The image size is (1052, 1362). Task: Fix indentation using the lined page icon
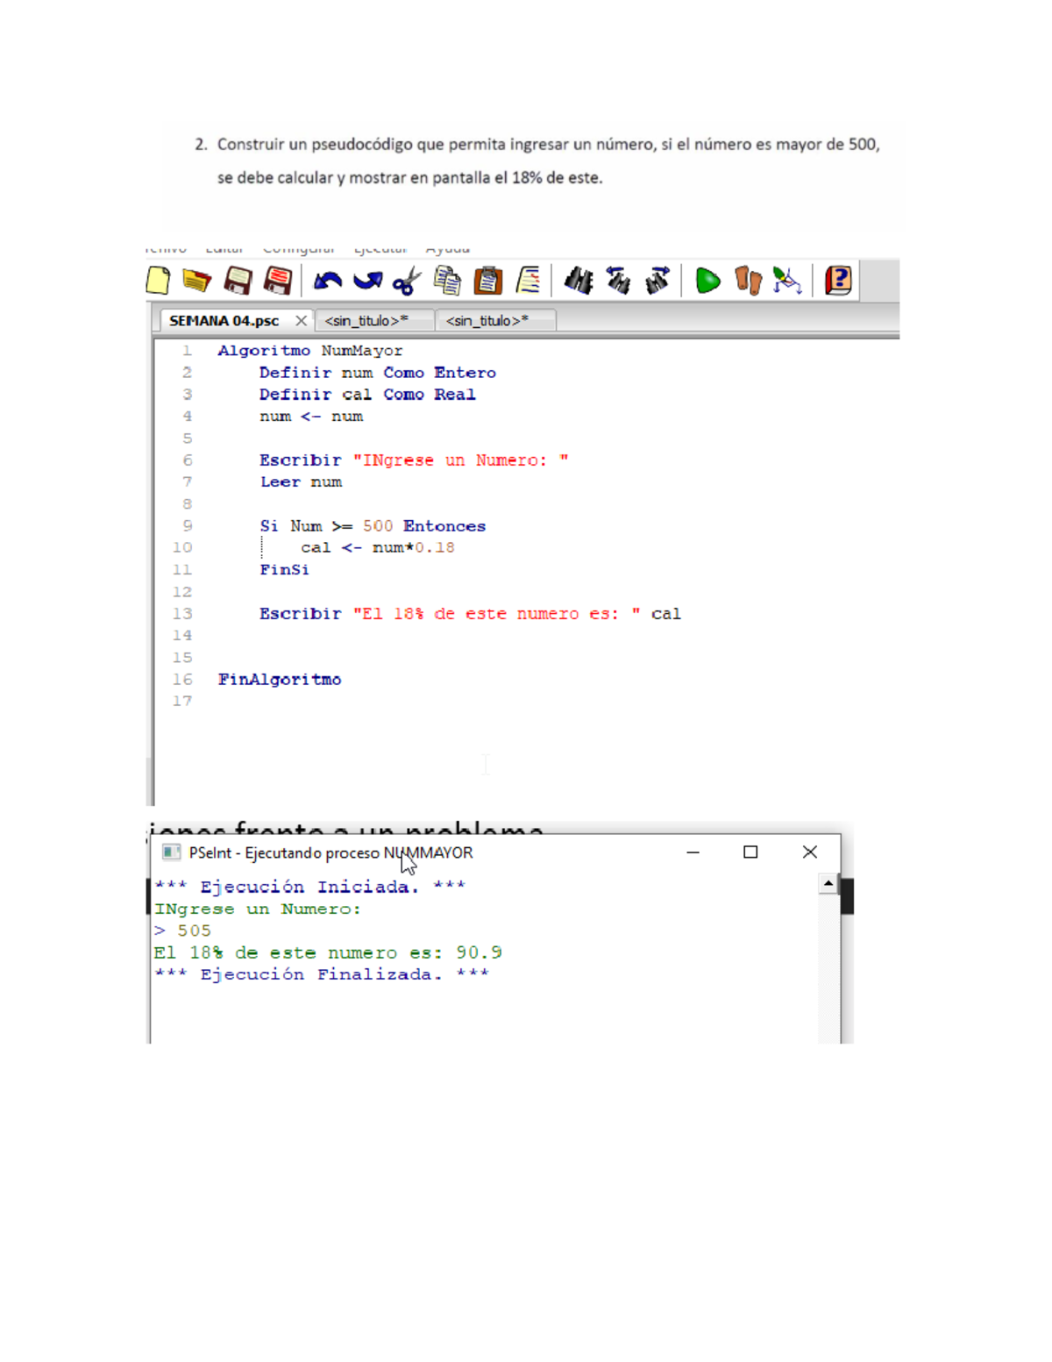[x=529, y=281]
